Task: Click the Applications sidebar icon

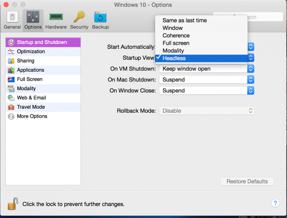Action: coord(11,70)
